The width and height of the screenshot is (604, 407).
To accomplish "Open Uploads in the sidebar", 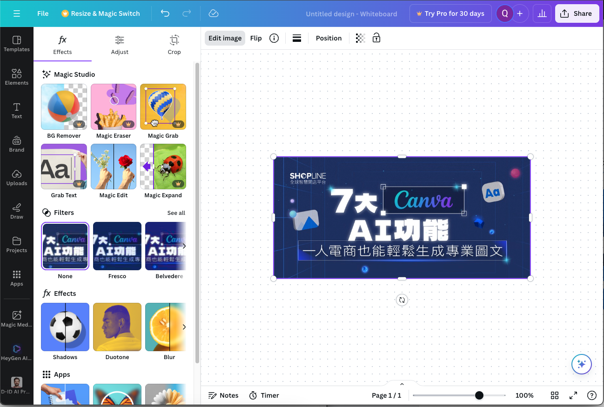I will (x=17, y=178).
